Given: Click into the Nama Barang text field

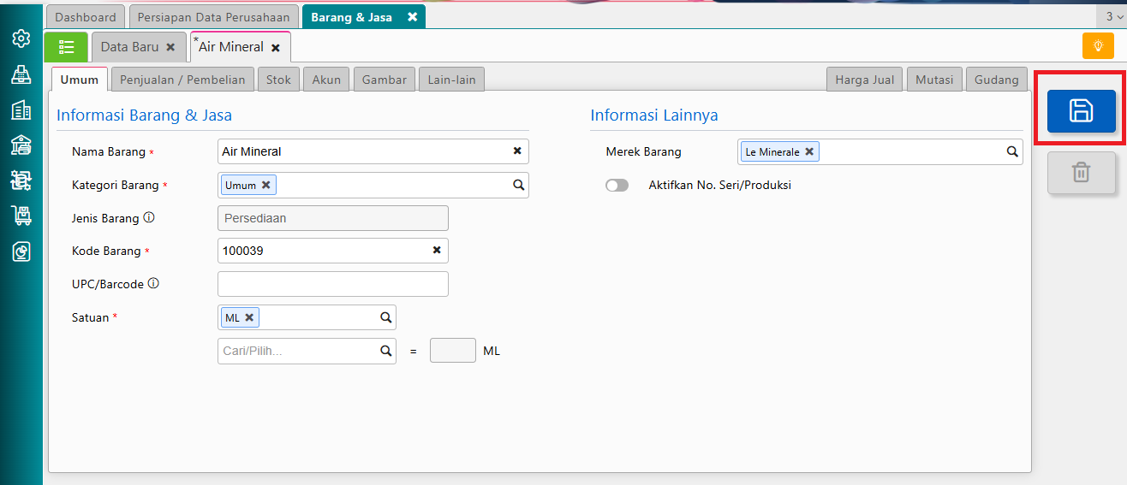Looking at the screenshot, I should pos(373,151).
